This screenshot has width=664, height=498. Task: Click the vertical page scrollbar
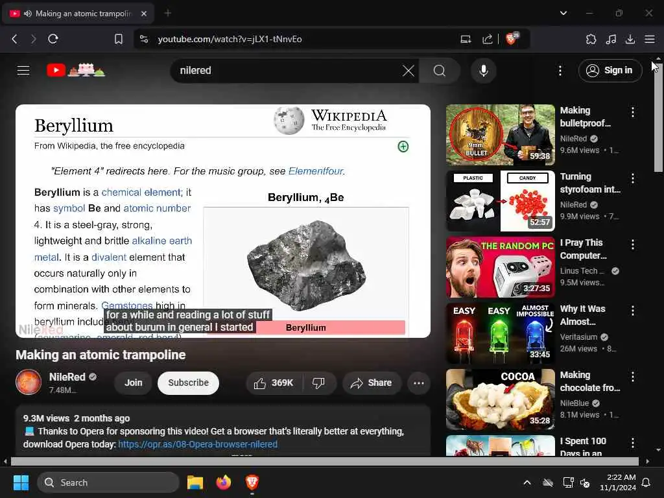[658, 117]
